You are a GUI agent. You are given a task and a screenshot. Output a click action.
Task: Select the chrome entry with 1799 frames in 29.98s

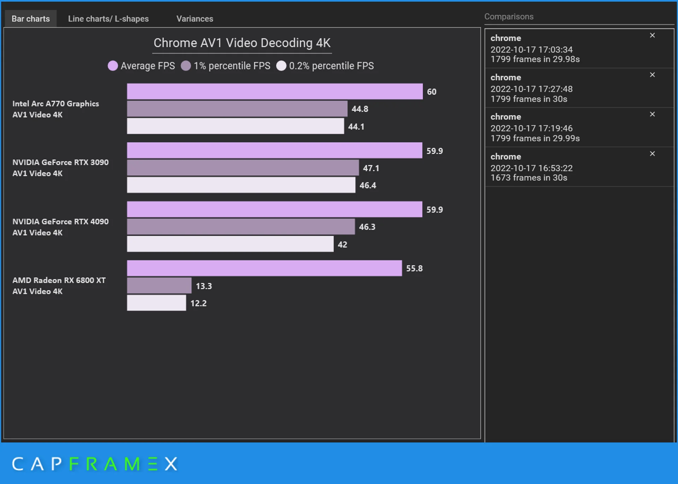tap(547, 49)
